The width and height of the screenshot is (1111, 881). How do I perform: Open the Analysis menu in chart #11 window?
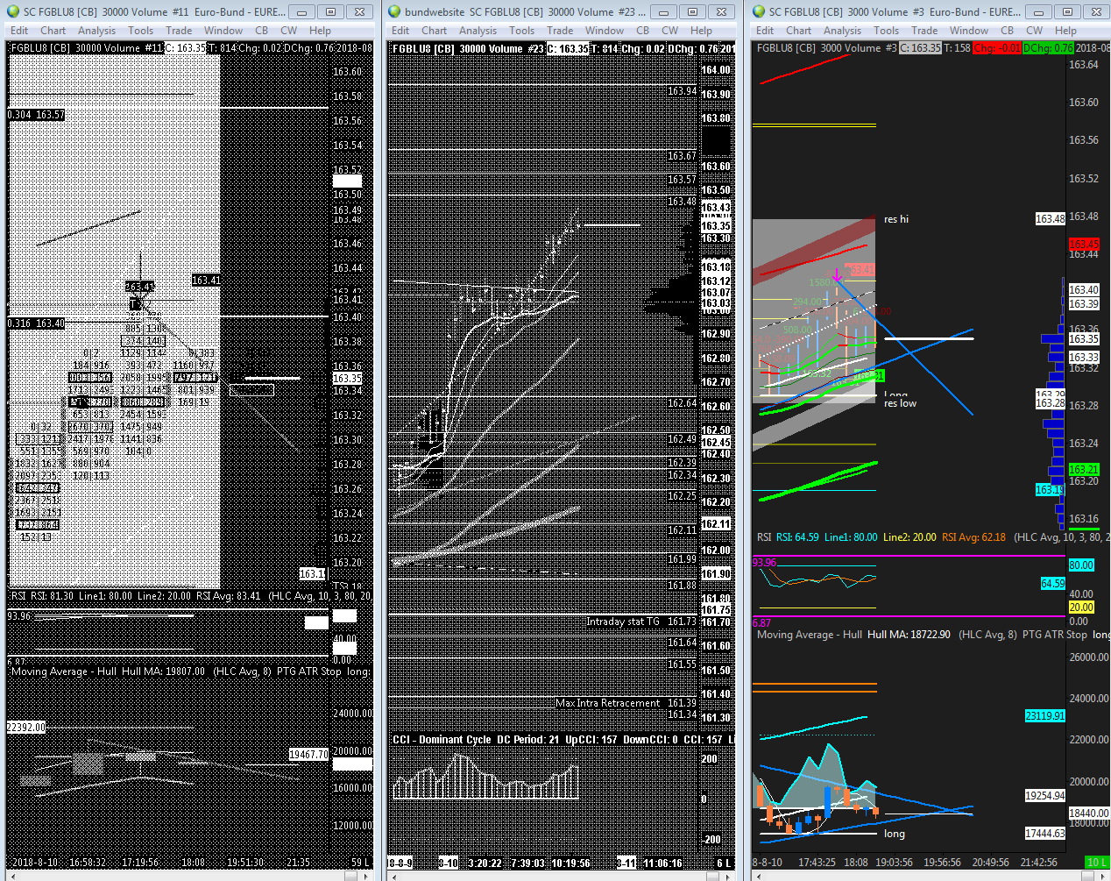96,30
